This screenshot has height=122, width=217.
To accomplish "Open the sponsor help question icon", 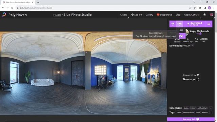I will tap(198, 75).
